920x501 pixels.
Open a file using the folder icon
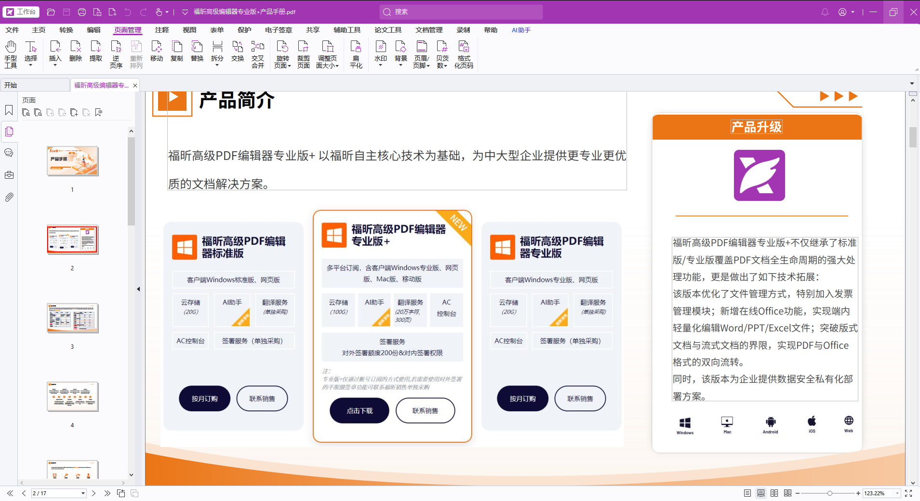point(51,12)
